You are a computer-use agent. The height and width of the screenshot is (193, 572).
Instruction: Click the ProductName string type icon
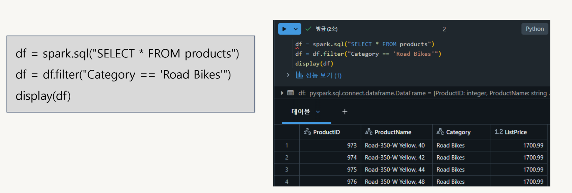[369, 132]
